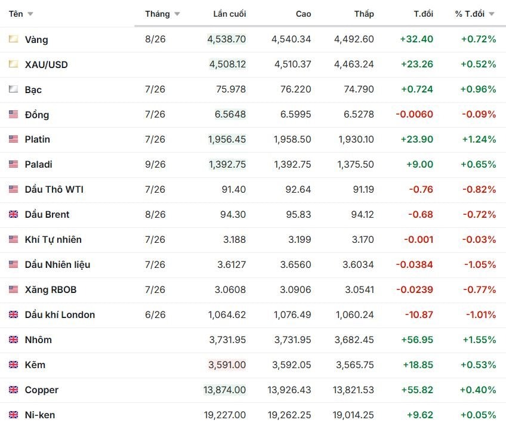Open the Khí Tự nhiên commodity link
This screenshot has width=506, height=426.
coord(53,239)
